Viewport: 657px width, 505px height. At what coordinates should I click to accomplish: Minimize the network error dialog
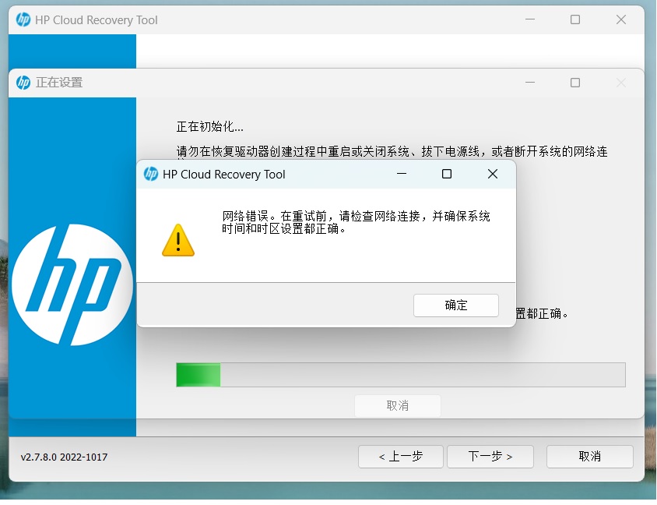click(x=402, y=175)
